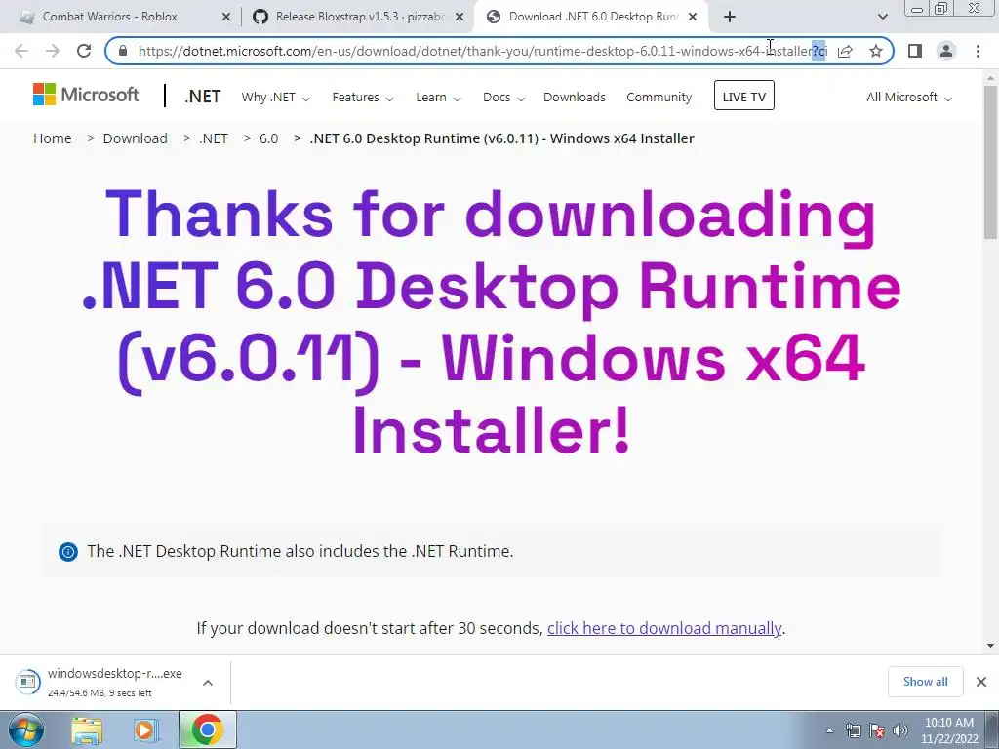Viewport: 999px width, 749px height.
Task: Open the Chrome profile avatar
Action: point(946,51)
